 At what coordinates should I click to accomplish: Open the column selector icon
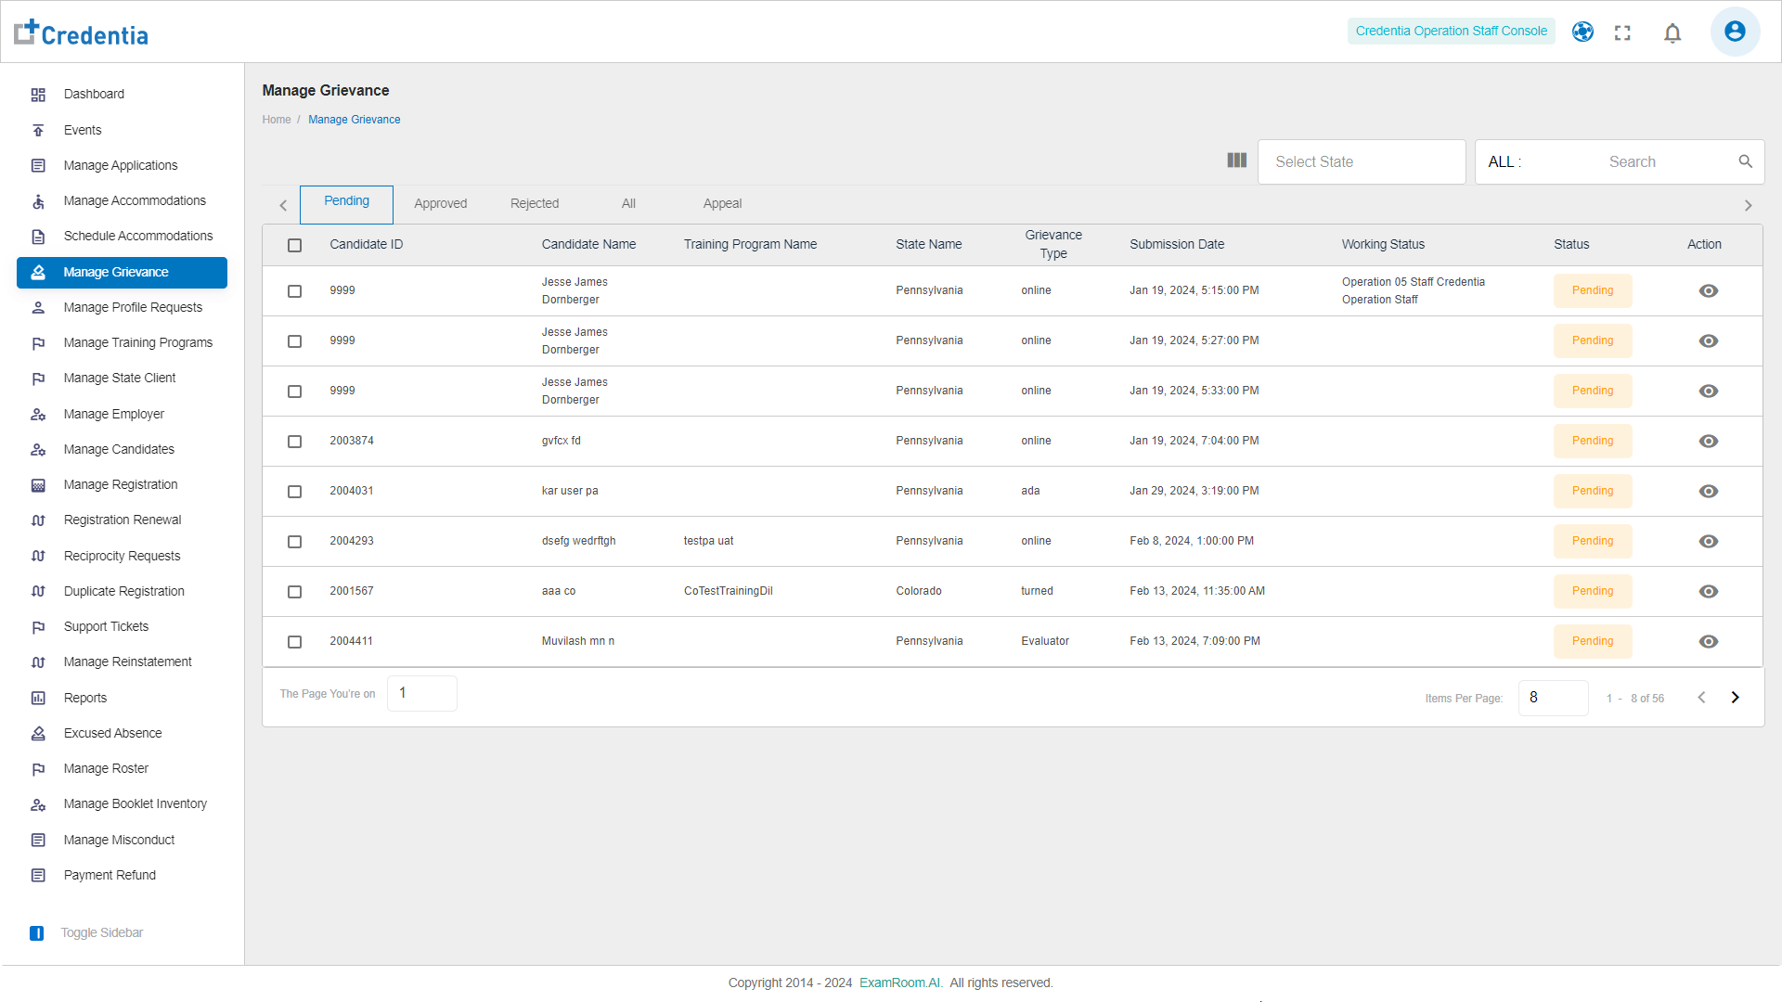click(x=1236, y=161)
